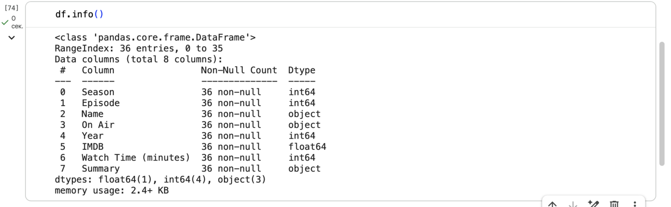The image size is (671, 207).
Task: Click 'Watch Time (minutes)' in the output
Action: tap(136, 158)
